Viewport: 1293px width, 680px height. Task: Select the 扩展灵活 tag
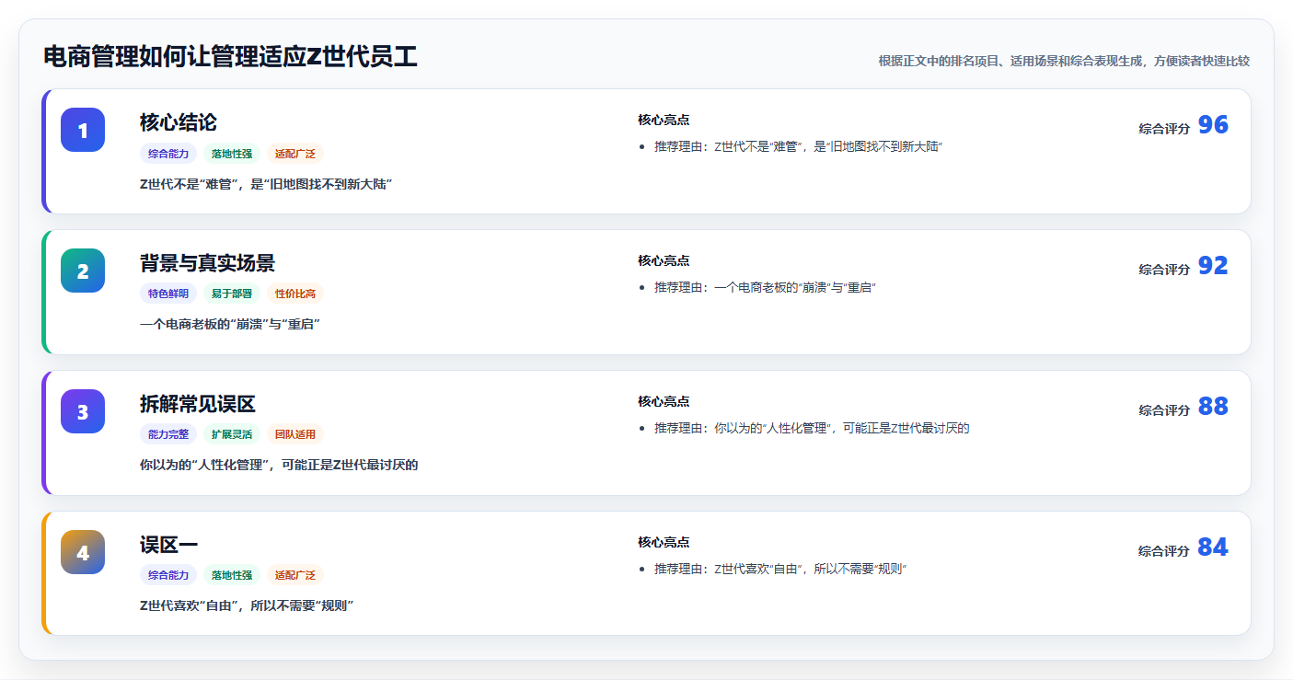coord(232,434)
